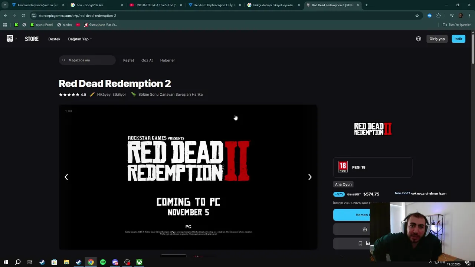This screenshot has height=267, width=475.
Task: Click the 4.9 star rating
Action: 72,95
